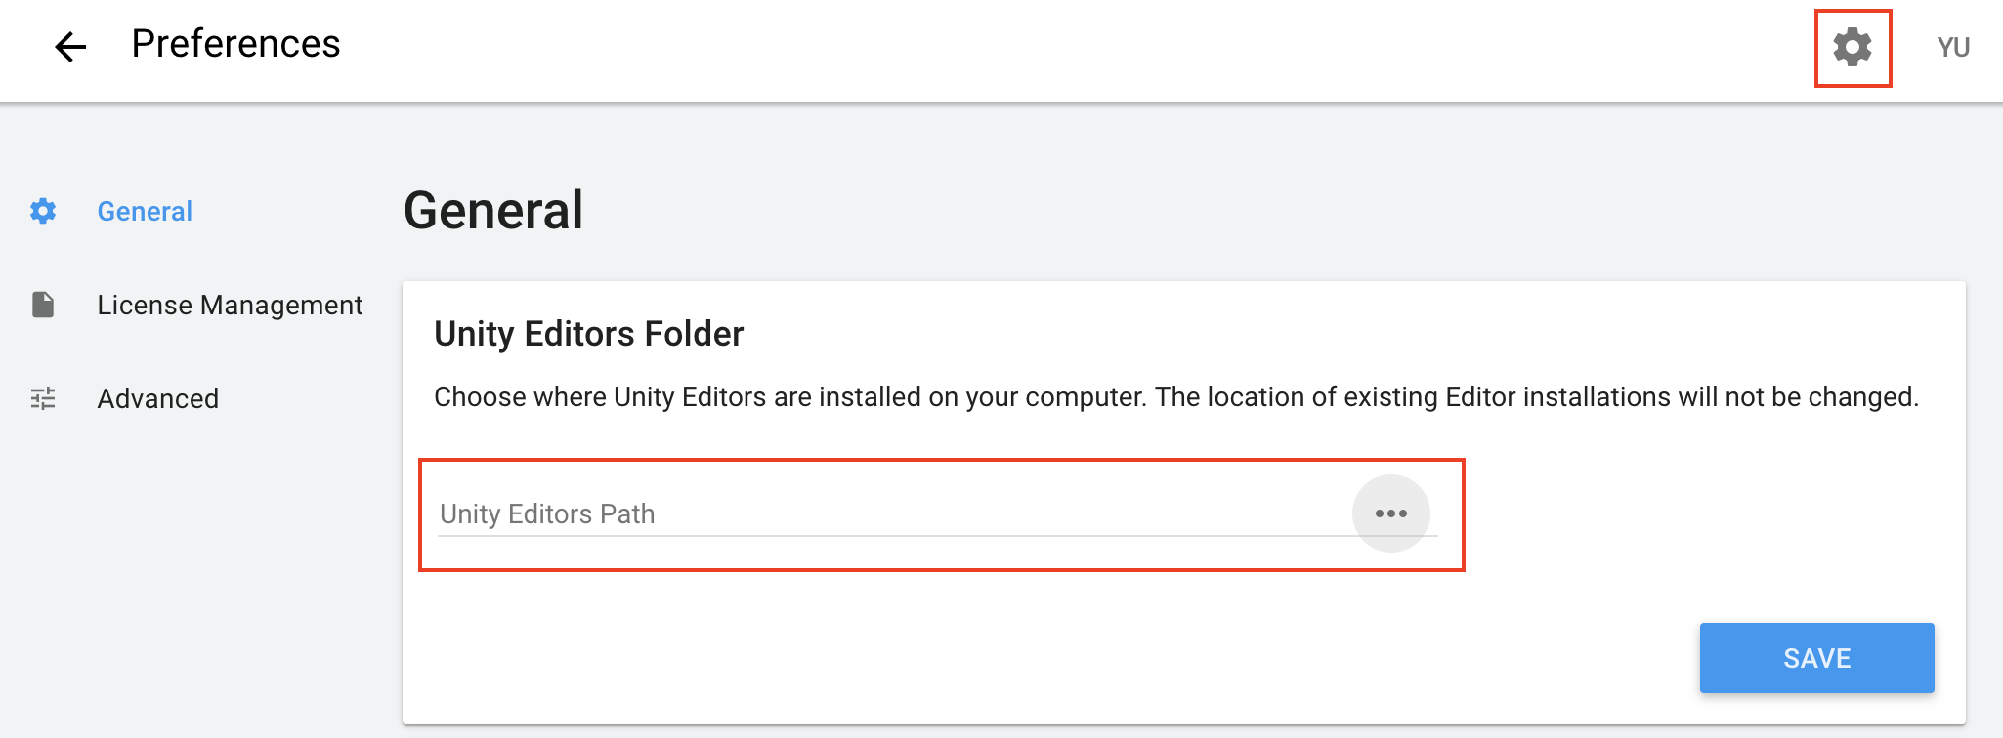
Task: Click the Unity Editors Folder heading
Action: pos(589,334)
